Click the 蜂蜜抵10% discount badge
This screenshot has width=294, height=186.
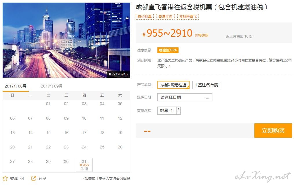pos(168,50)
